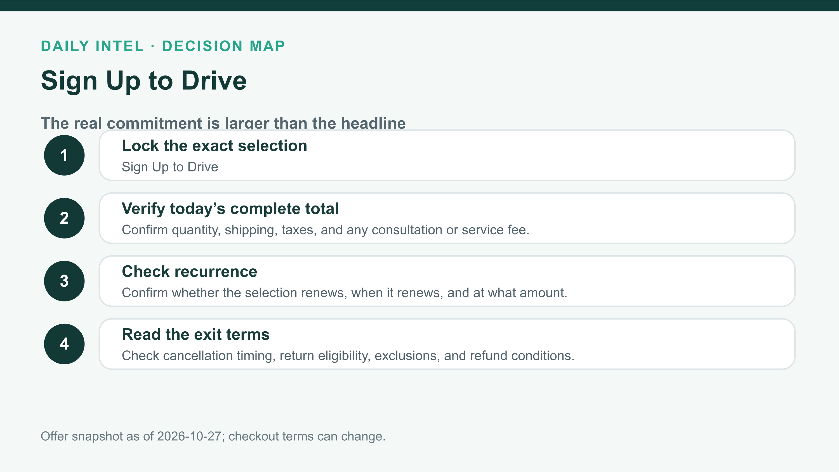Viewport: 839px width, 472px height.
Task: Click the 'Verify today's complete total' heading
Action: 230,209
